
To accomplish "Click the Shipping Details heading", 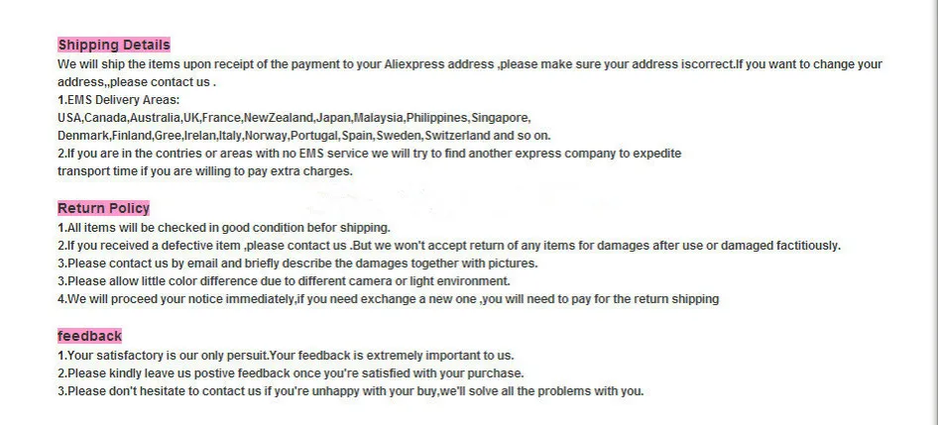I will point(114,45).
